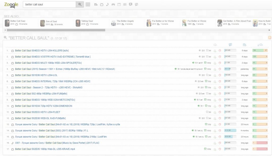Sort results by age column header

[x=244, y=45]
